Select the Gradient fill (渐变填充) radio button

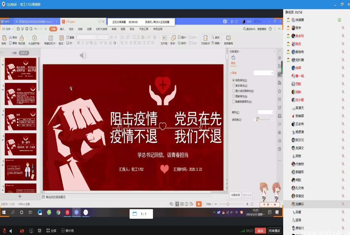click(234, 86)
